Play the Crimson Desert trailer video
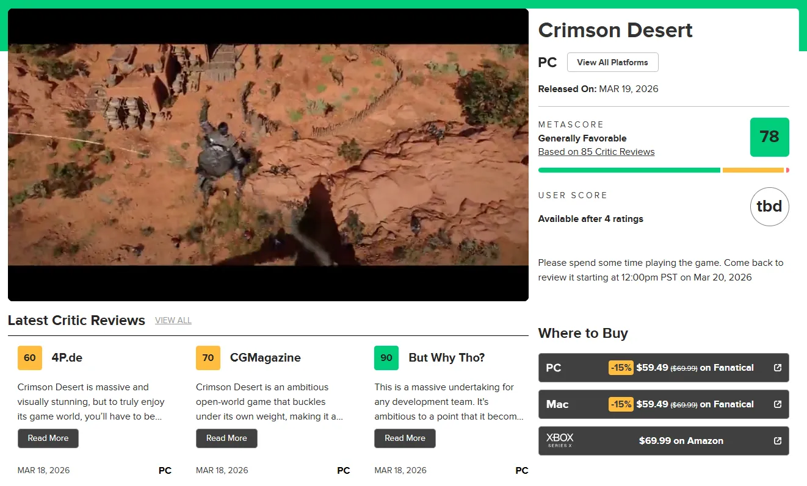807x486 pixels. [268, 155]
